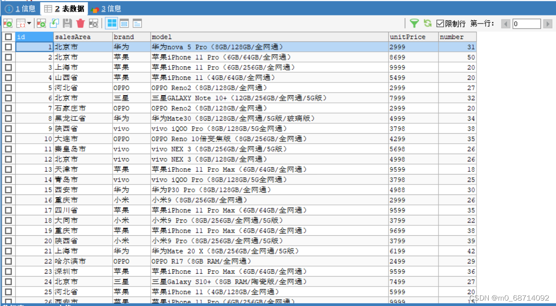556x306 pixels.
Task: Switch to form view mode
Action: tap(124, 23)
